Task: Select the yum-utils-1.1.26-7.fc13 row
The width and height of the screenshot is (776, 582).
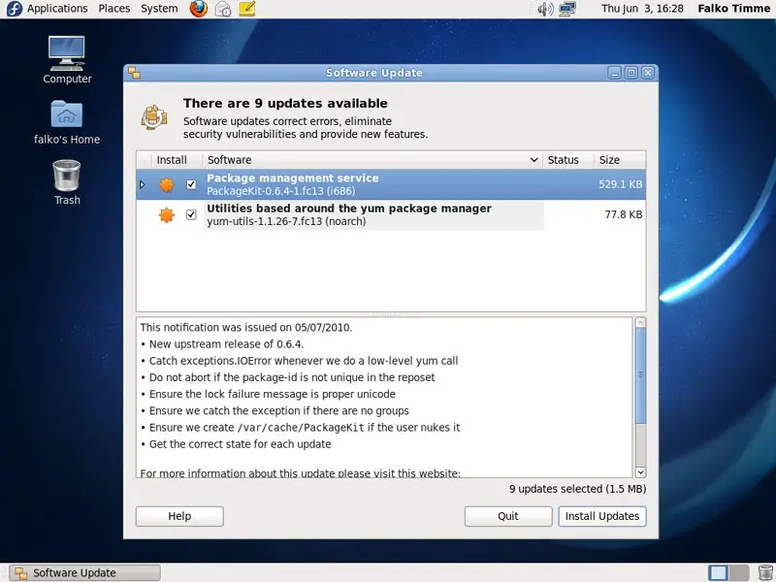Action: pyautogui.click(x=391, y=214)
